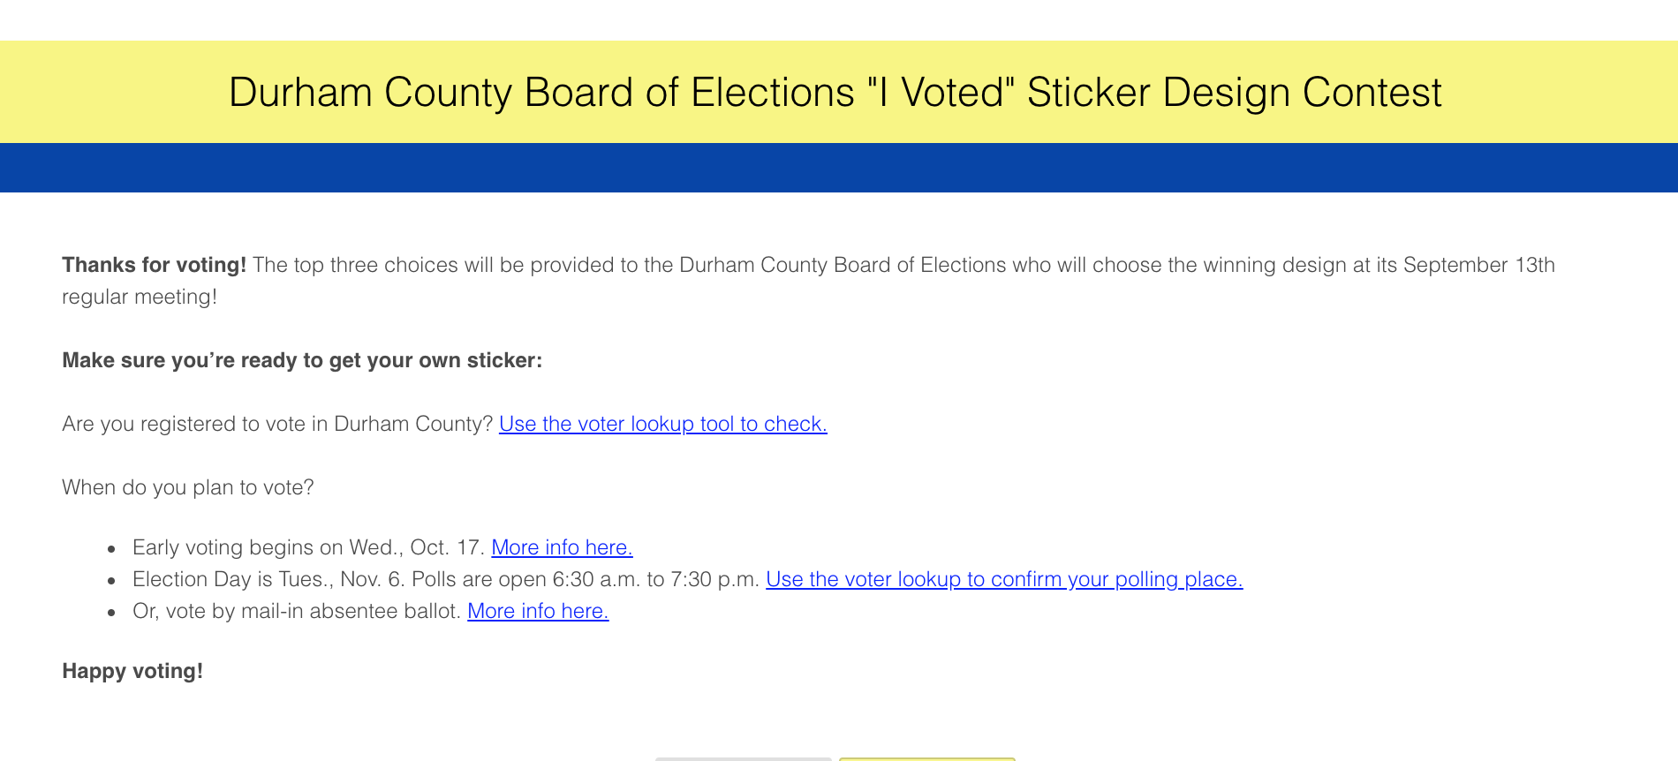Click "Are you registered to vote" question text
1678x761 pixels.
tap(277, 425)
